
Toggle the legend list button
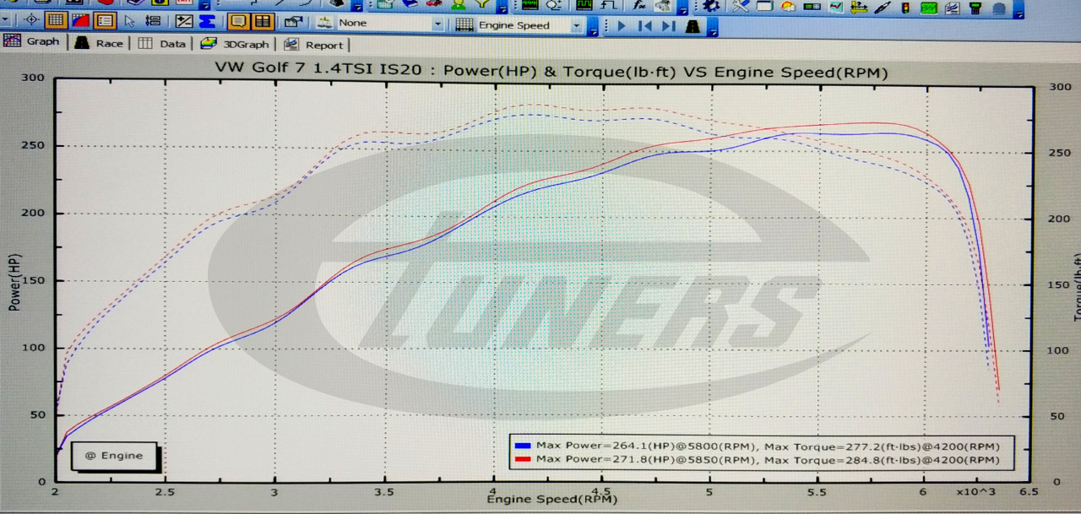click(106, 21)
